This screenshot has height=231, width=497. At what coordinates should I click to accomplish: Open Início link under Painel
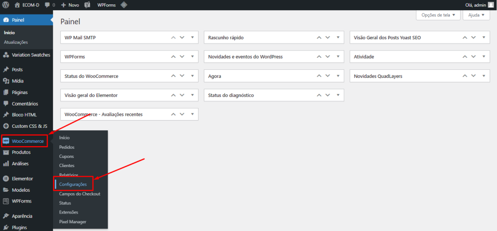click(x=10, y=32)
